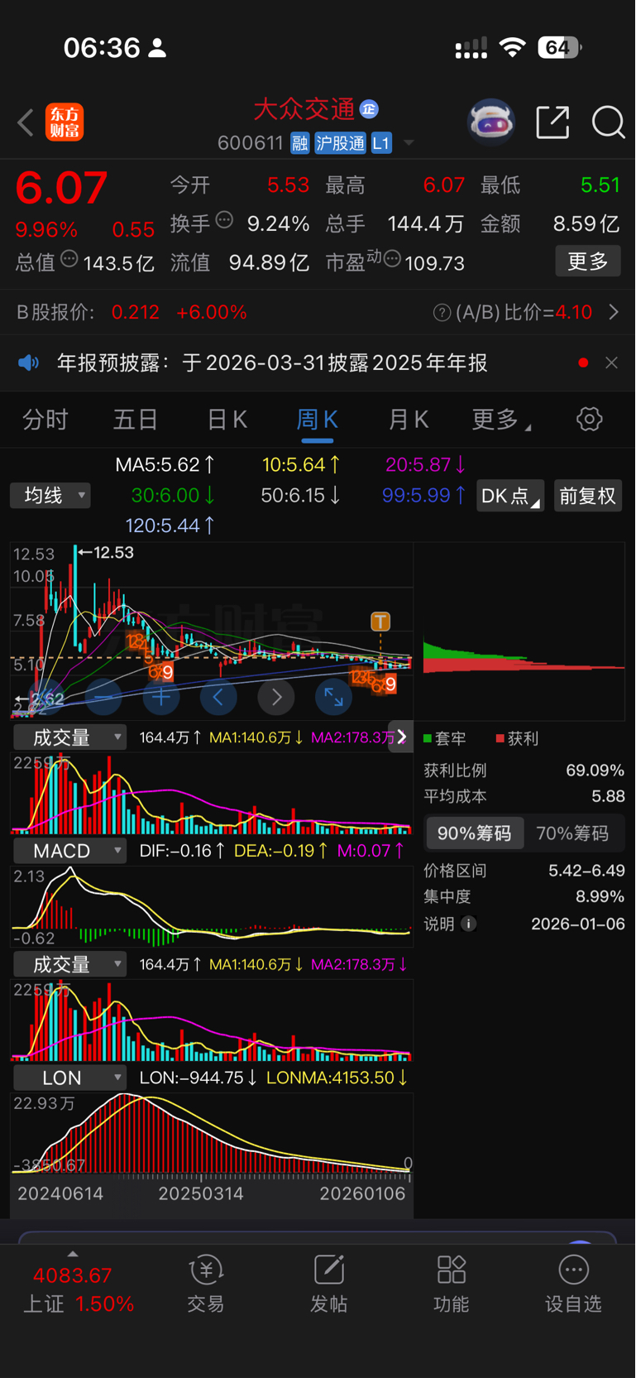Open the search magnifier icon
This screenshot has height=1378, width=636.
point(609,122)
